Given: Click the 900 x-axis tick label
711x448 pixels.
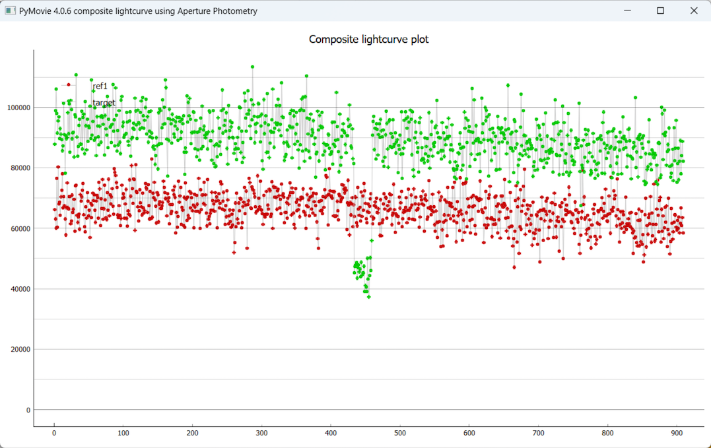Looking at the screenshot, I should [x=677, y=433].
